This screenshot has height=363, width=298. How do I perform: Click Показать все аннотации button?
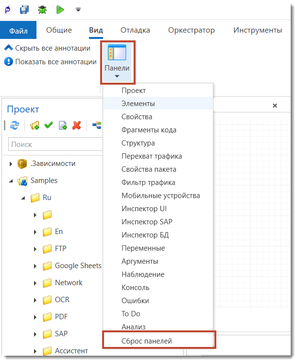coord(50,62)
